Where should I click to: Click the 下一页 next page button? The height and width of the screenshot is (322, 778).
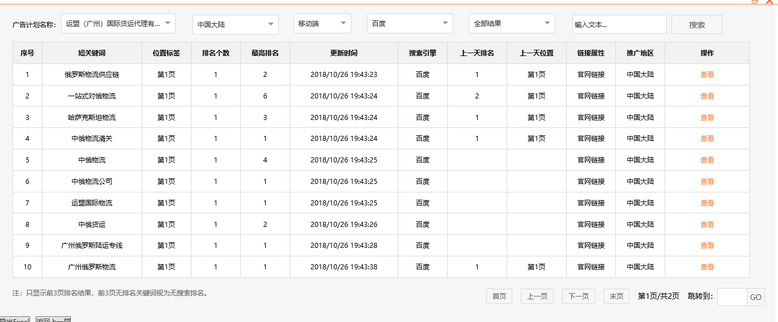(x=579, y=297)
